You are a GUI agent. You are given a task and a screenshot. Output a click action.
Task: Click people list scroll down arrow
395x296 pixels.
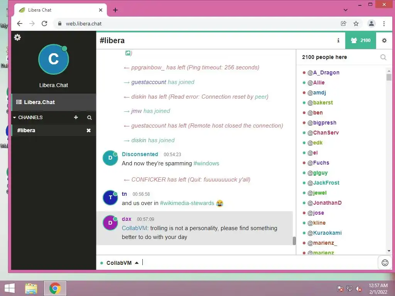click(x=389, y=251)
